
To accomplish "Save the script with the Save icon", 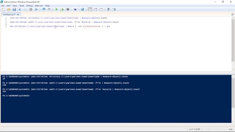I will 14,10.
